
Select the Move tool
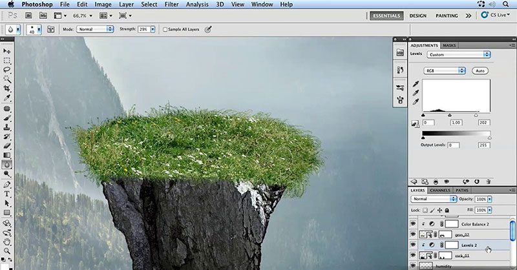pos(6,51)
